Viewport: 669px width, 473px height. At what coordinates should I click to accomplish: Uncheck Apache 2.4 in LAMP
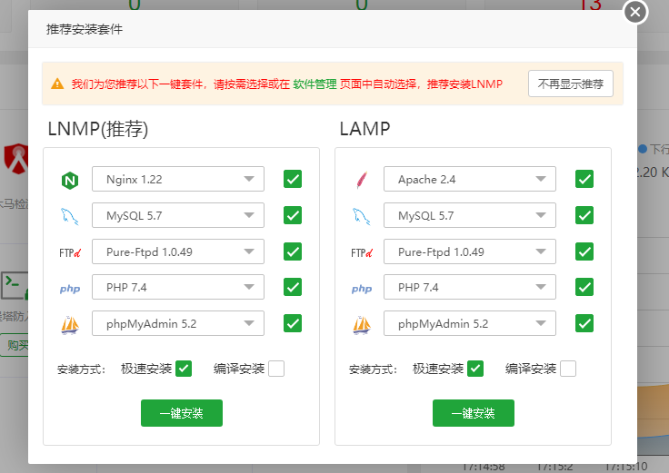[584, 179]
